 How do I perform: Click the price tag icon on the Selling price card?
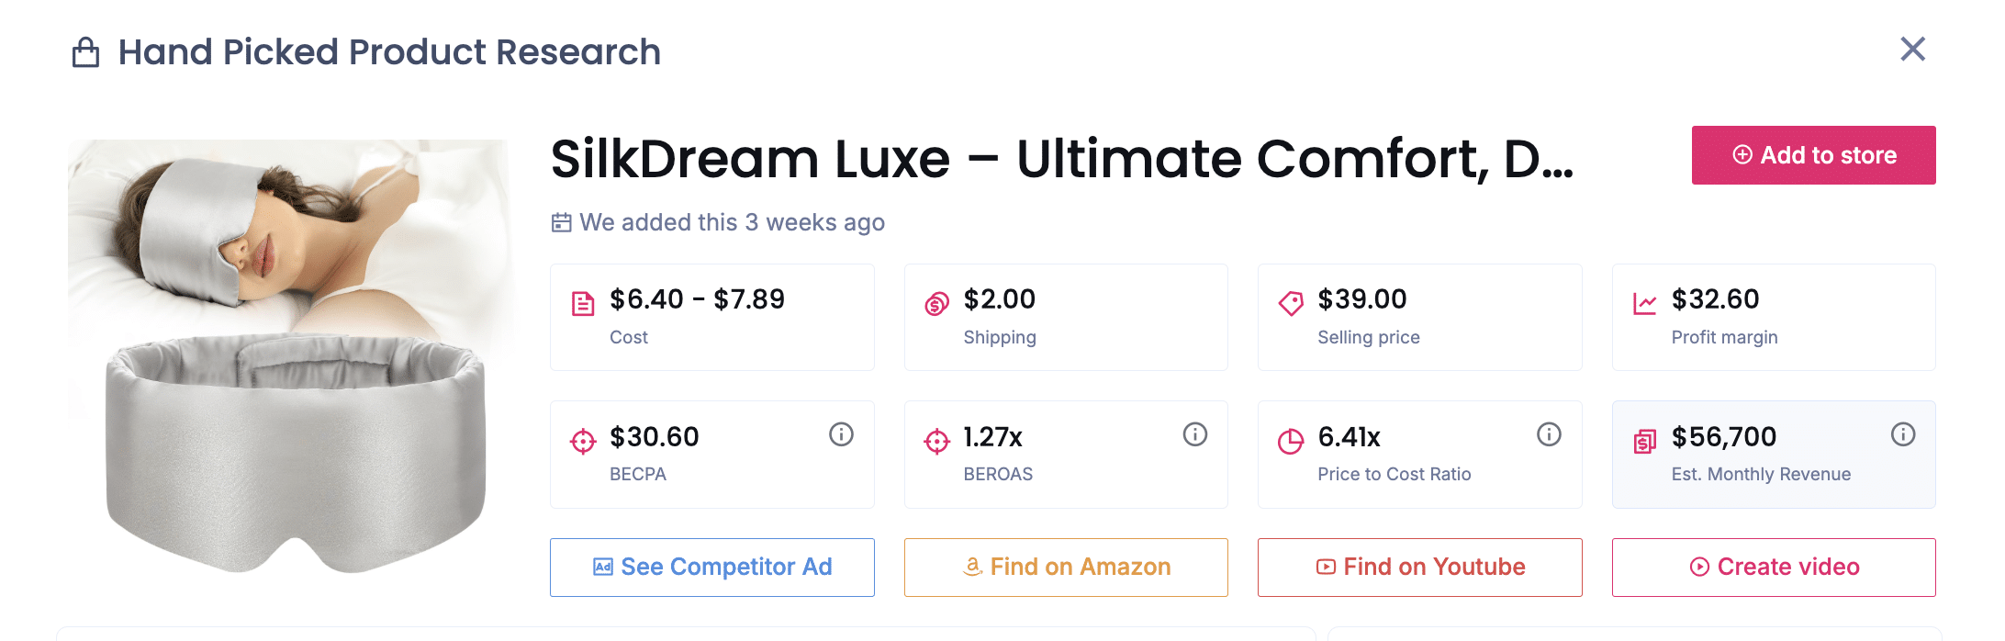[1291, 301]
